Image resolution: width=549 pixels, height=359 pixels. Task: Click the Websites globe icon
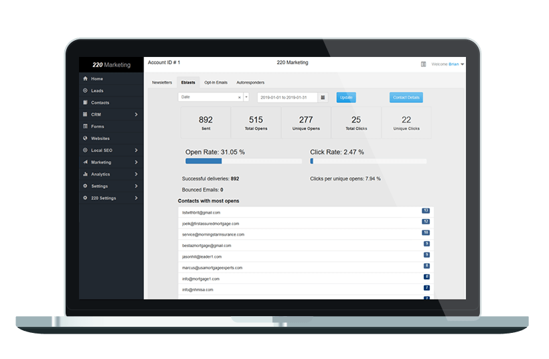(x=85, y=139)
